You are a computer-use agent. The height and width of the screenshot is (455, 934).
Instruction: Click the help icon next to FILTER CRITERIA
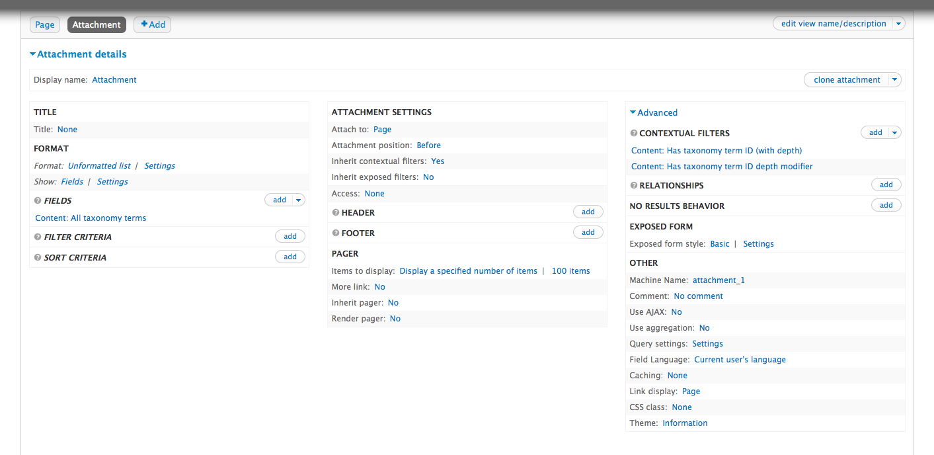(38, 237)
